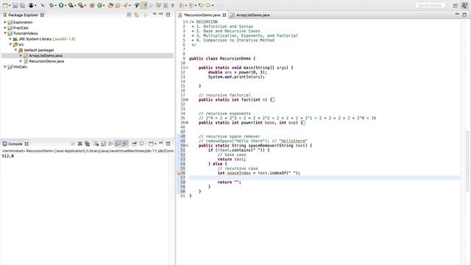Viewport: 471px width, 265px height.
Task: Click the Run External Tools icon
Action: coord(80,5)
